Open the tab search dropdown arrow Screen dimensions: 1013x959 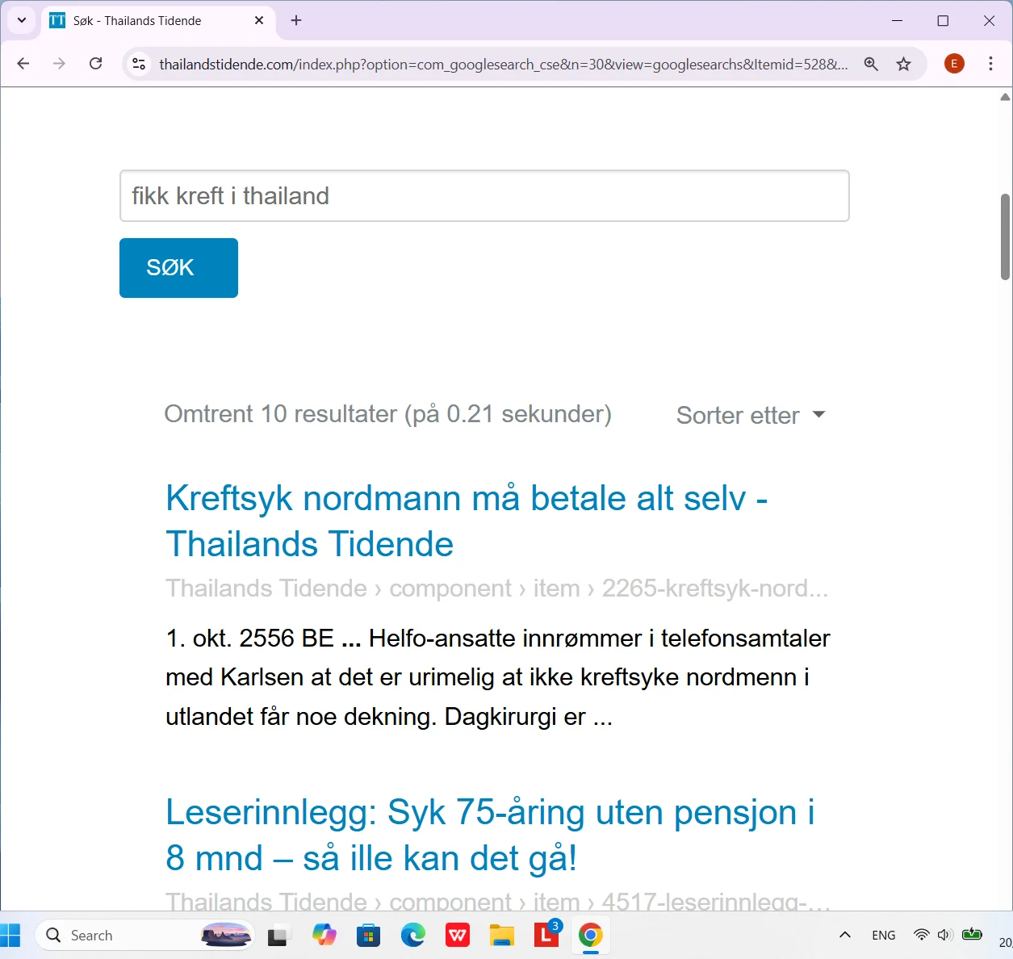coord(22,20)
